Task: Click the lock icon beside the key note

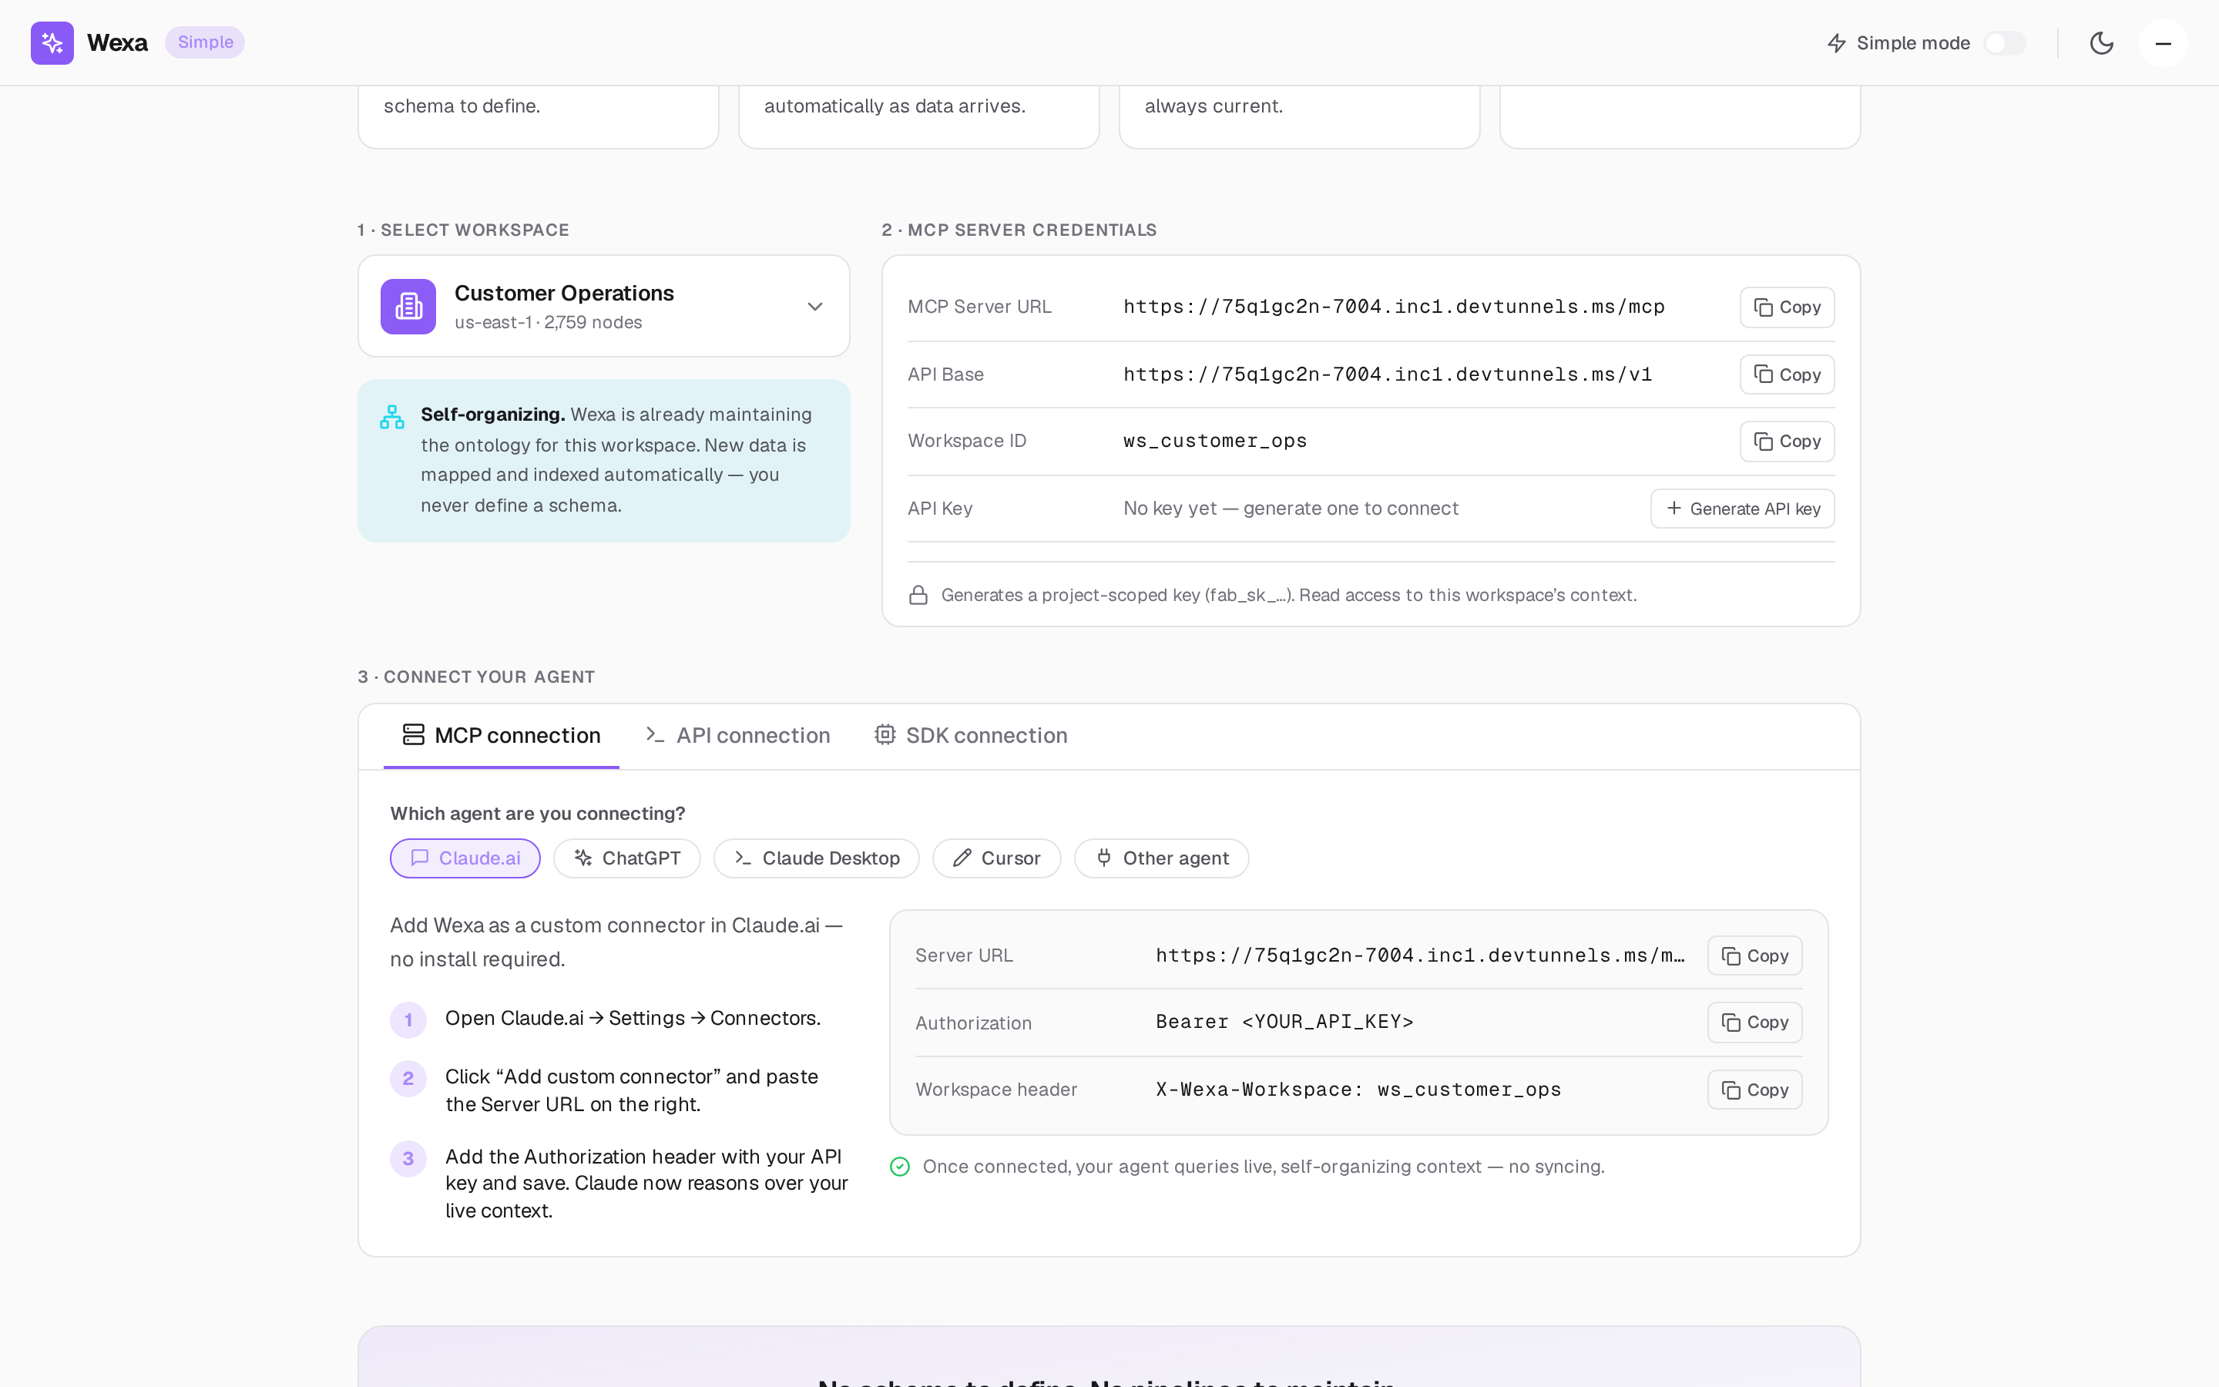Action: pos(918,596)
